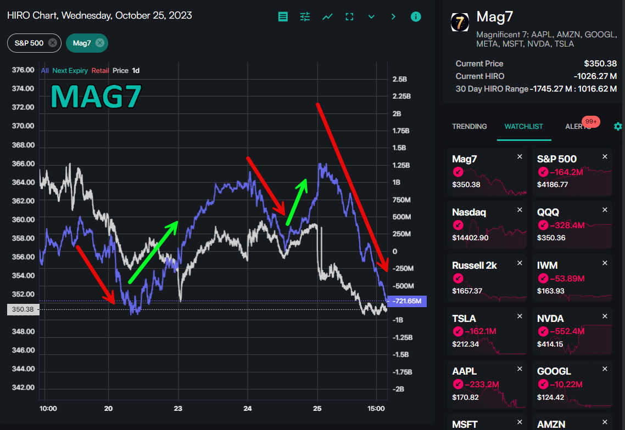The width and height of the screenshot is (625, 430).
Task: Remove Nasdaq card from watchlist
Action: tap(520, 210)
